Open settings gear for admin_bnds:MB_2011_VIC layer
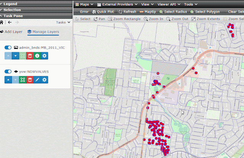This screenshot has width=244, height=158. pos(45,56)
